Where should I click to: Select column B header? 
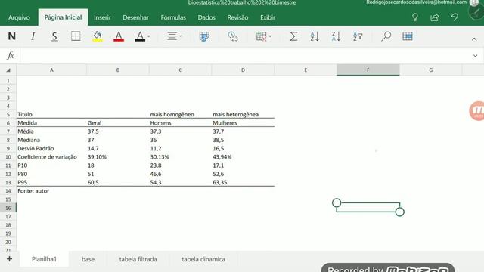118,70
